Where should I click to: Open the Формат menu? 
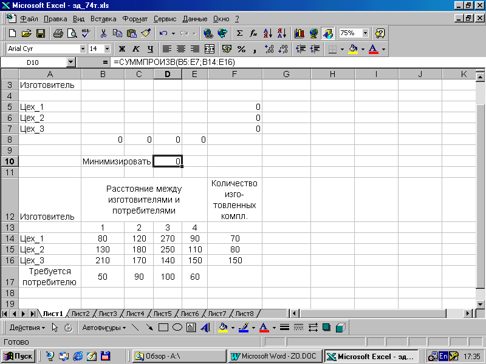(x=135, y=19)
